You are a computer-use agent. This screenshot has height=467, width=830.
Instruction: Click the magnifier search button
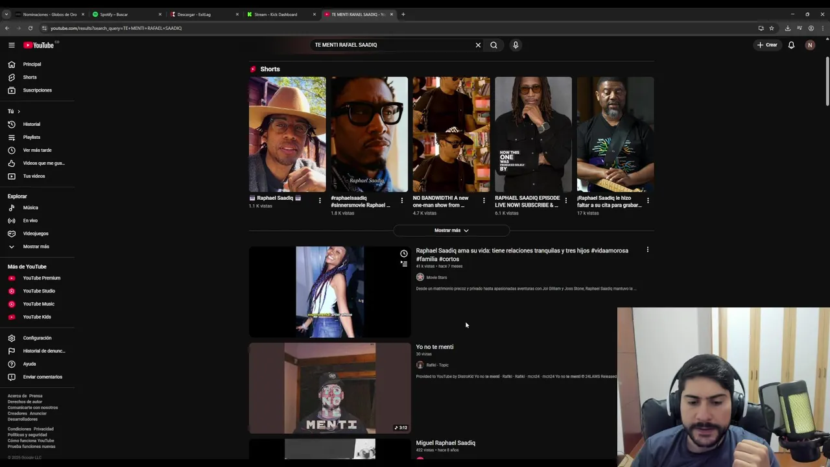493,45
